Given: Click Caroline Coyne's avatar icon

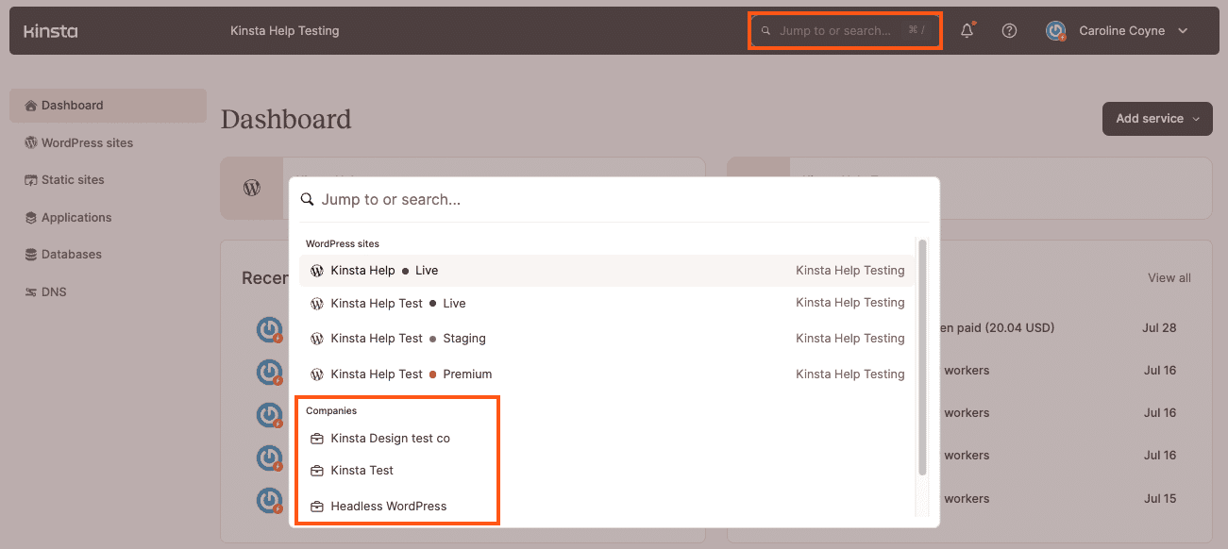Looking at the screenshot, I should [x=1056, y=31].
